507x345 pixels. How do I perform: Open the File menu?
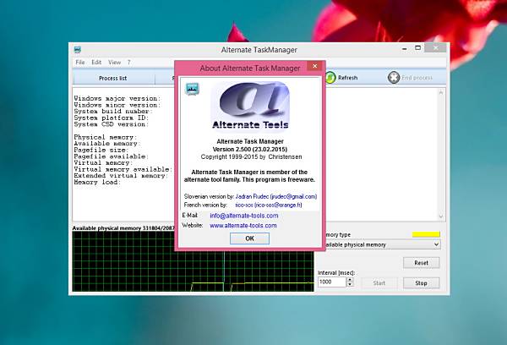(80, 62)
